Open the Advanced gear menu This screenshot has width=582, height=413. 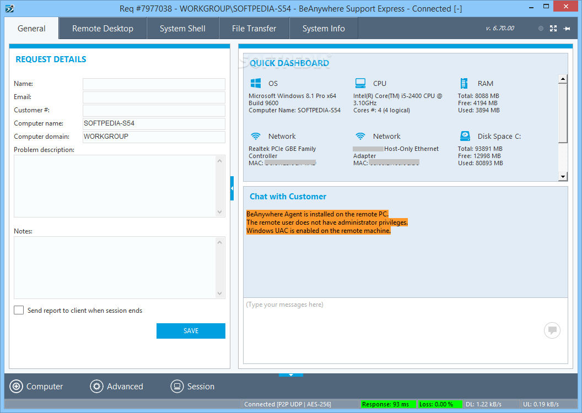coord(96,387)
